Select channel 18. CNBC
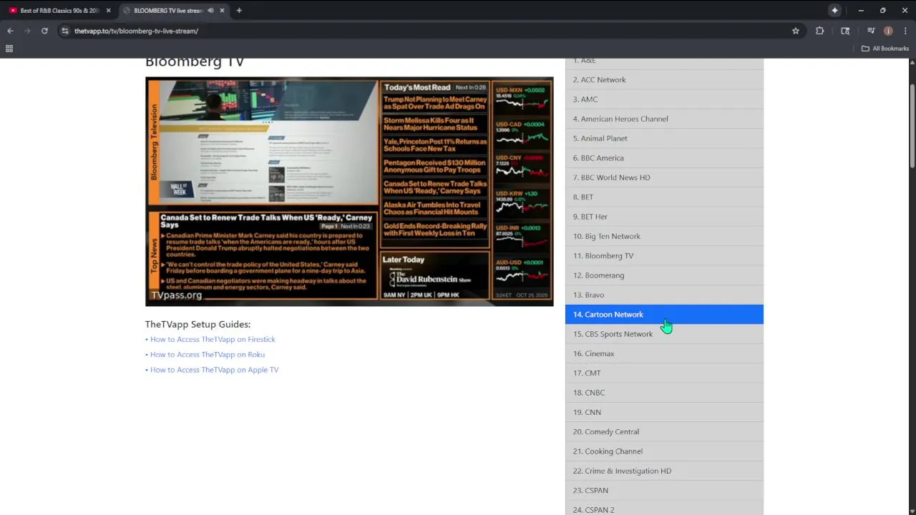 point(664,393)
